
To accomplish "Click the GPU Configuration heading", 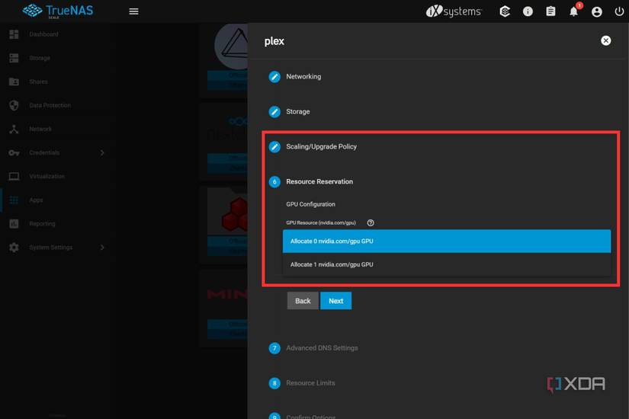I will point(310,204).
